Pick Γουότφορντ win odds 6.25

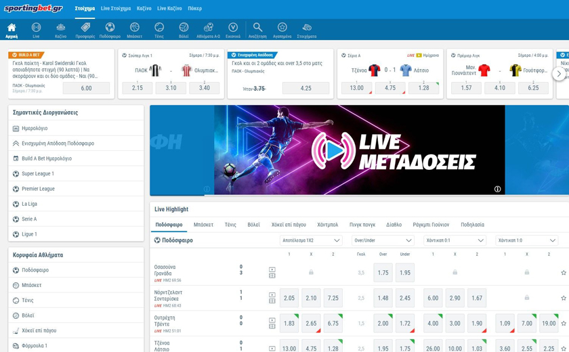pos(534,88)
